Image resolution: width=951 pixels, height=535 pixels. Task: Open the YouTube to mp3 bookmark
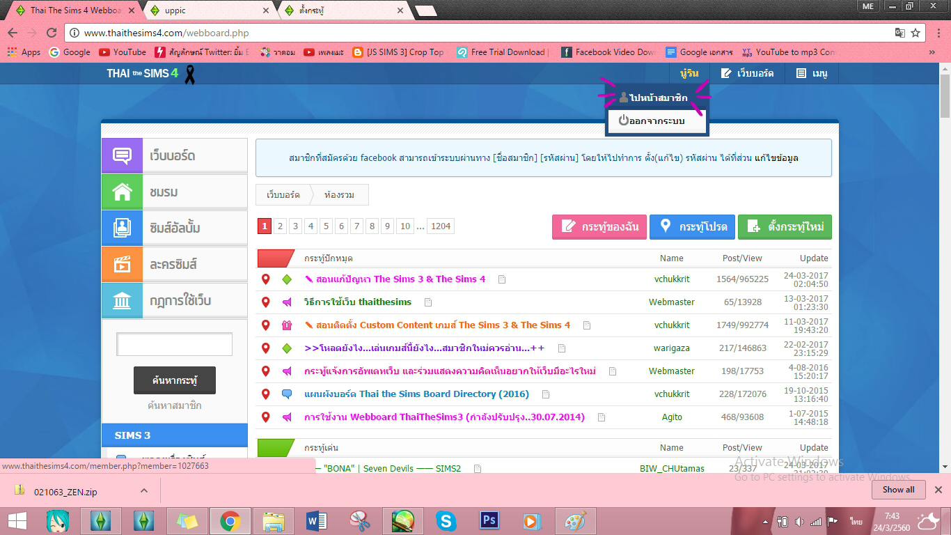(788, 52)
